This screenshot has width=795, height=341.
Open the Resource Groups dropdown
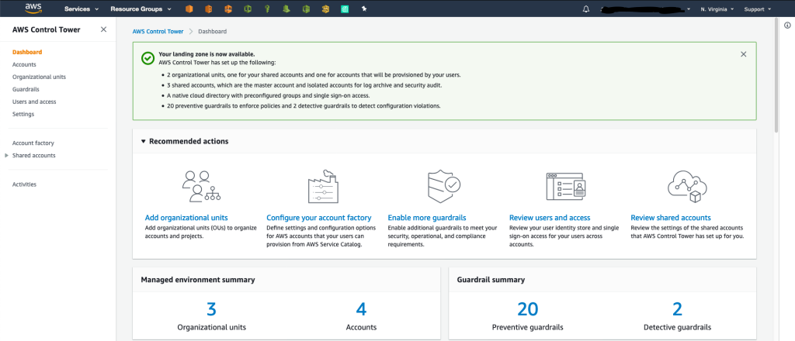pyautogui.click(x=141, y=9)
